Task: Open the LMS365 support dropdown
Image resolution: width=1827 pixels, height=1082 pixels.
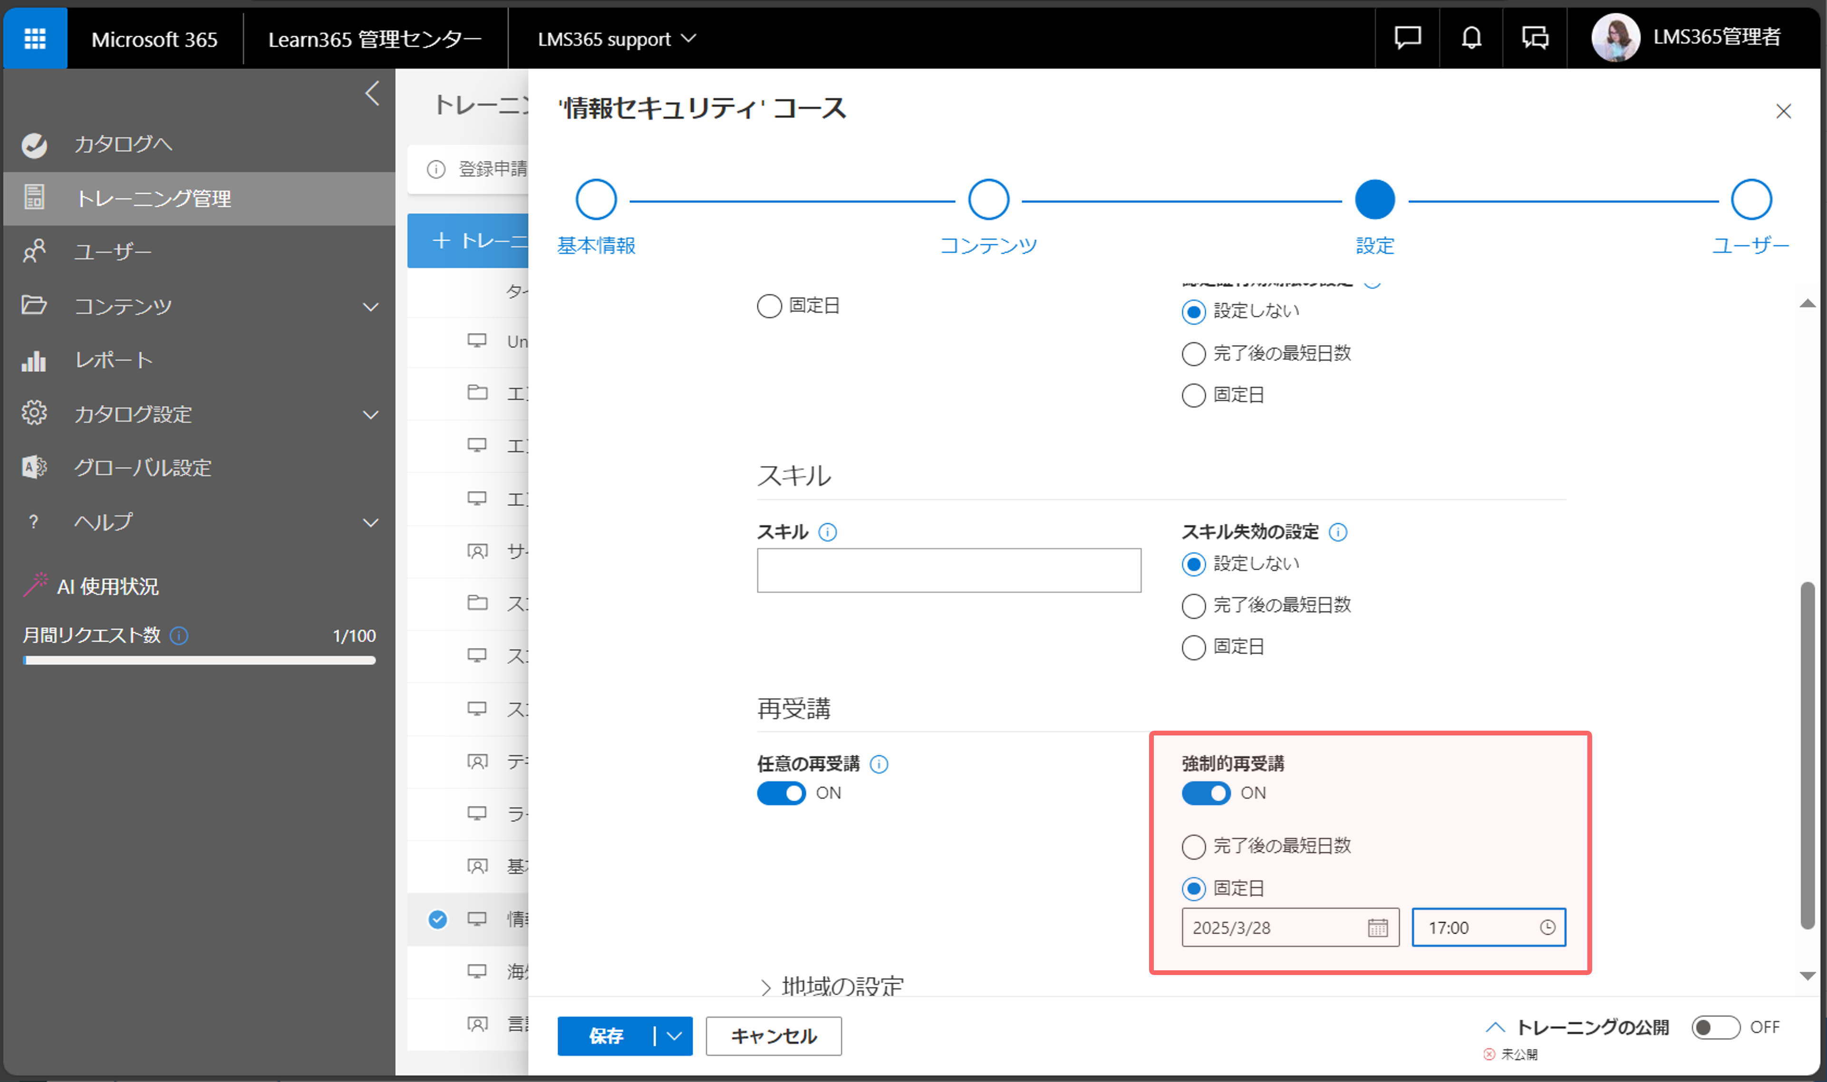Action: pyautogui.click(x=617, y=39)
